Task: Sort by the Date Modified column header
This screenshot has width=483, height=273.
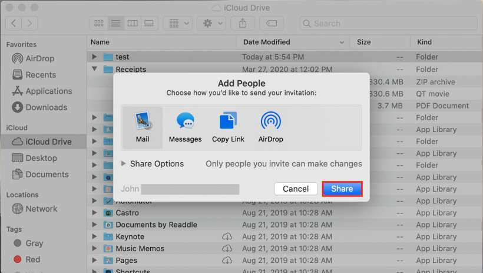Action: coord(293,42)
